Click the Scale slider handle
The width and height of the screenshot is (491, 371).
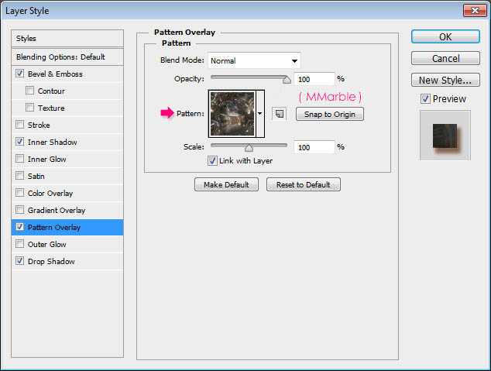click(249, 147)
